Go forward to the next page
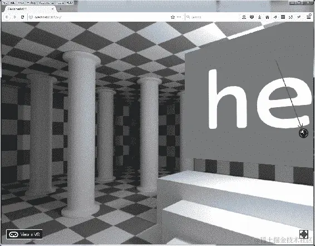 tap(14, 17)
